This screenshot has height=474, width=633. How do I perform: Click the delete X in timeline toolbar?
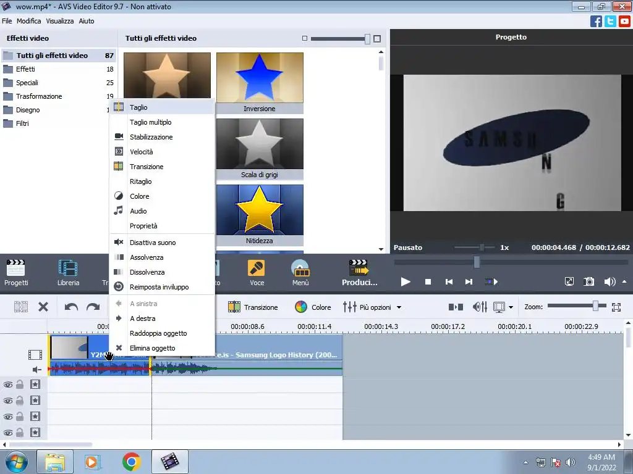pyautogui.click(x=43, y=307)
